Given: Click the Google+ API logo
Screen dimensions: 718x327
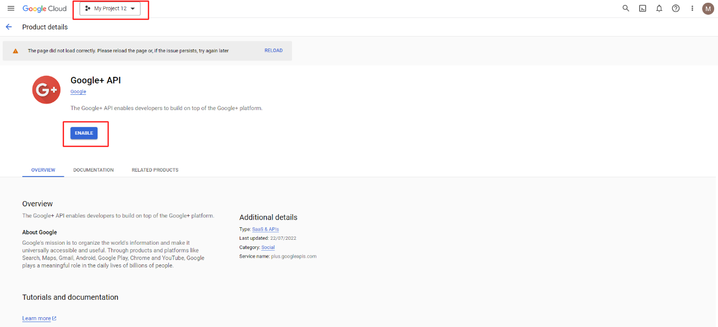Looking at the screenshot, I should [x=46, y=89].
